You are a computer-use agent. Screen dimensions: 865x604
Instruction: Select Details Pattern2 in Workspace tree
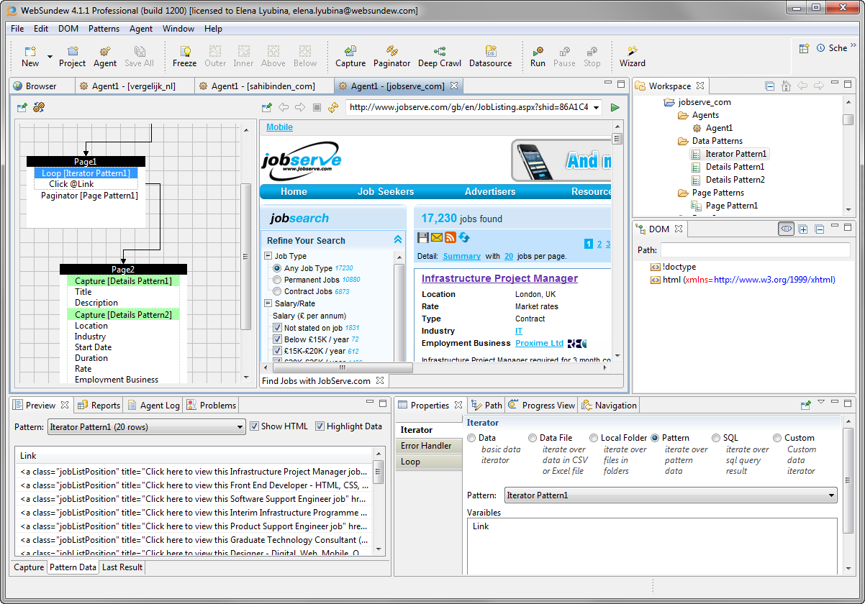click(x=735, y=180)
